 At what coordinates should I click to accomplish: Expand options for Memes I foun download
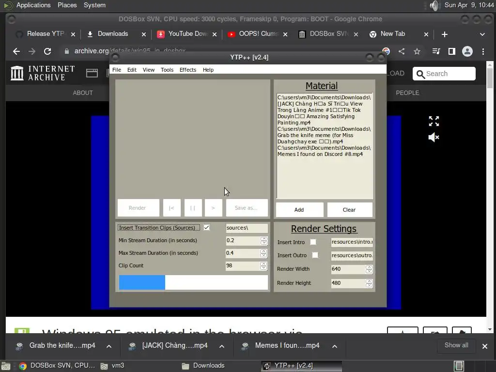334,346
